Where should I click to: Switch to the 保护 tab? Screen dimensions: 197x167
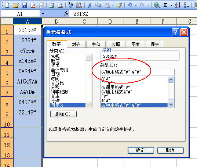coord(155,45)
